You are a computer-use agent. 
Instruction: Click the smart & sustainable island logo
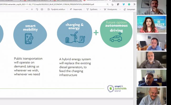117,89
